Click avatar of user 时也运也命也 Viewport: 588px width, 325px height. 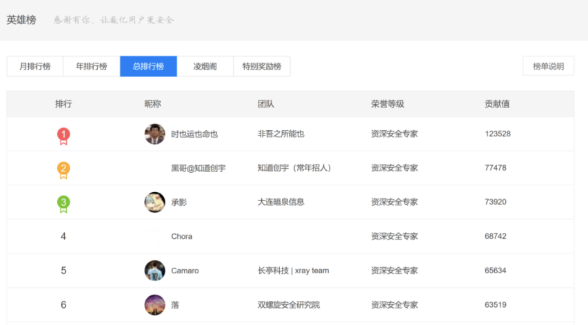point(154,134)
